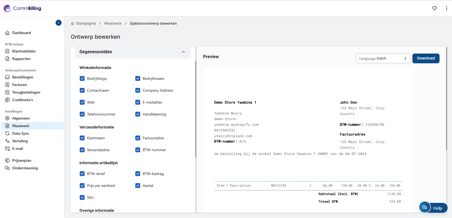Image resolution: width=452 pixels, height=218 pixels.
Task: Disable the Web checkbox
Action: point(82,102)
